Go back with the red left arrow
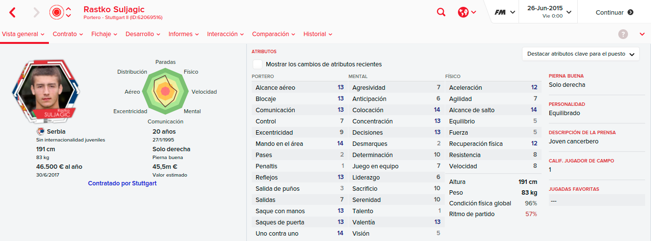651x241 pixels. tap(13, 13)
